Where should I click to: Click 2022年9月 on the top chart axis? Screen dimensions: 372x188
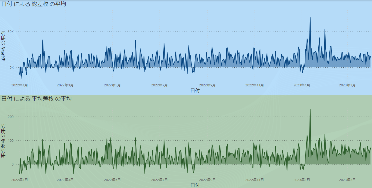[x=207, y=85]
